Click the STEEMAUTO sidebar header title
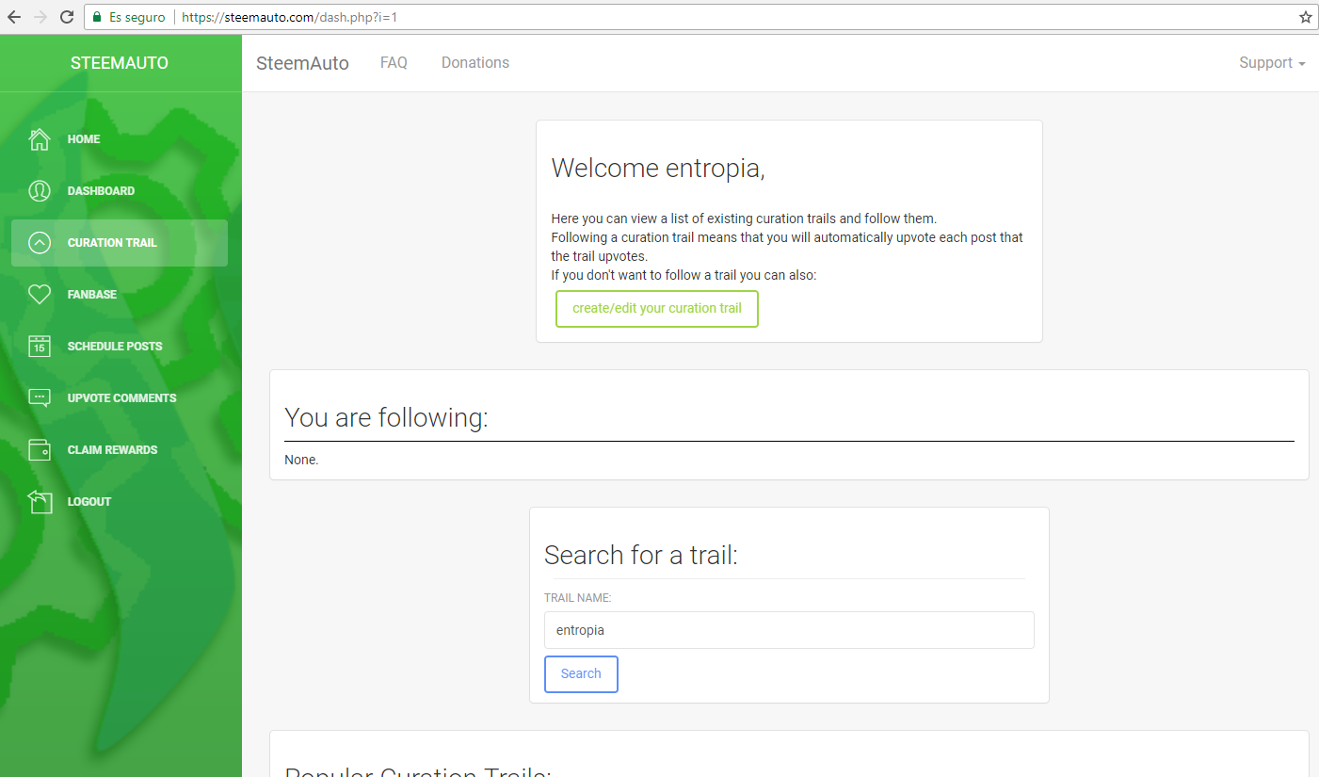The height and width of the screenshot is (777, 1319). [x=120, y=63]
